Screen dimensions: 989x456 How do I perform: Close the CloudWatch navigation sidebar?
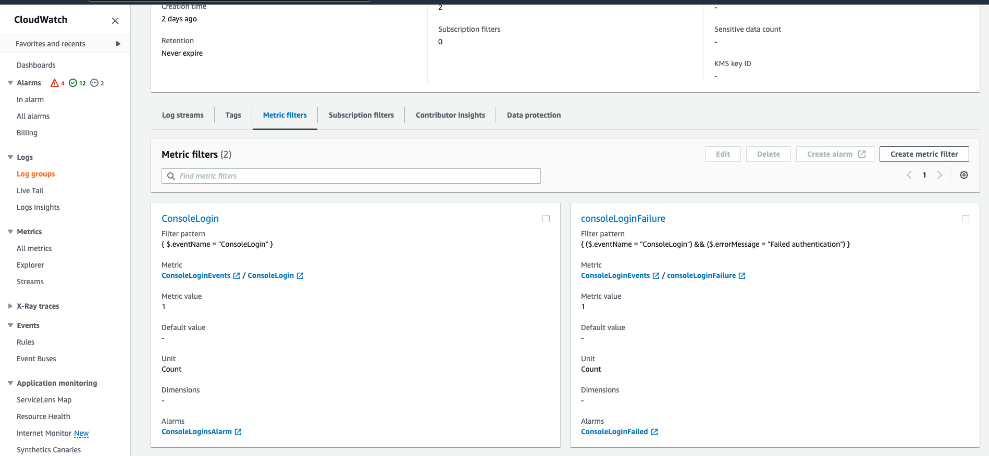115,21
